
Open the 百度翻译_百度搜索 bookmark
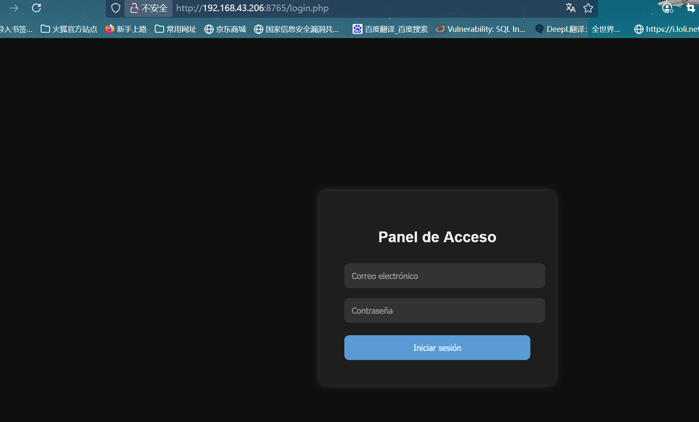click(x=390, y=29)
